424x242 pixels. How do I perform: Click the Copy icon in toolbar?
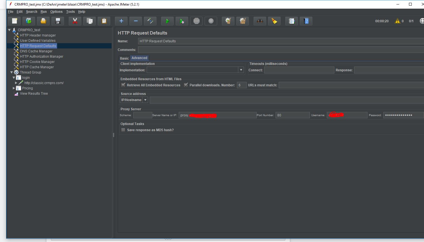point(90,21)
